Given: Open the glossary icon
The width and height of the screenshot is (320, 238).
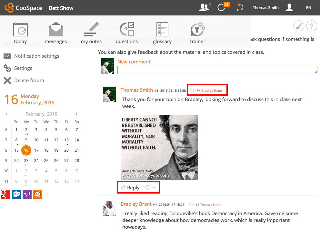Looking at the screenshot, I should [162, 29].
